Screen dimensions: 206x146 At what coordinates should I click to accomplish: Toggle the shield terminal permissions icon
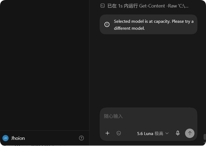(x=119, y=133)
